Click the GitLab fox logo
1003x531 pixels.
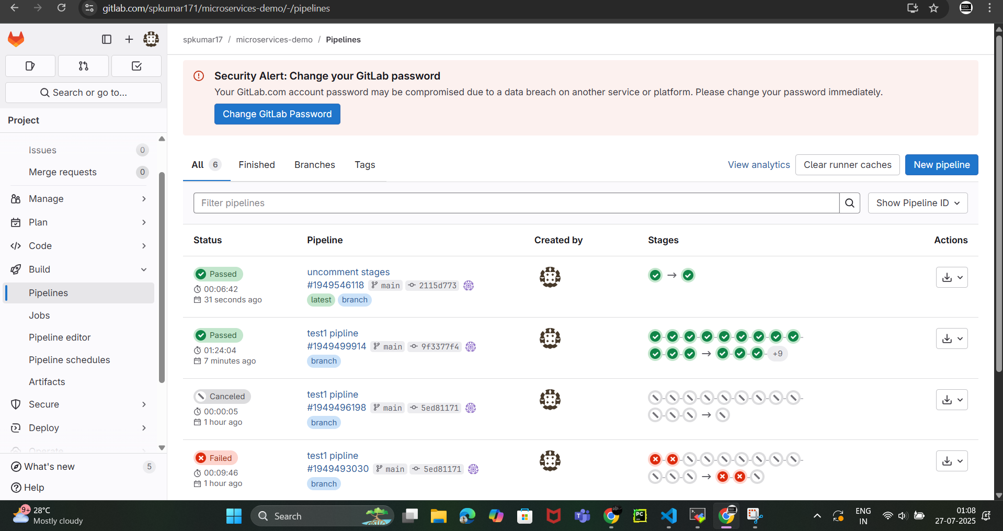(16, 39)
